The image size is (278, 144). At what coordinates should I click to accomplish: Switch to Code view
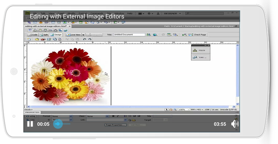(33, 35)
